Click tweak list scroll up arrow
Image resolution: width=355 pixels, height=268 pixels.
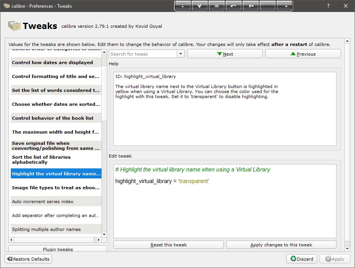pos(104,52)
